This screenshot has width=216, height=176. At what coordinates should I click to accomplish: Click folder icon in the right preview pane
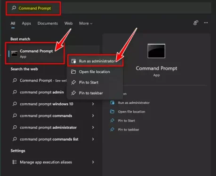112,112
